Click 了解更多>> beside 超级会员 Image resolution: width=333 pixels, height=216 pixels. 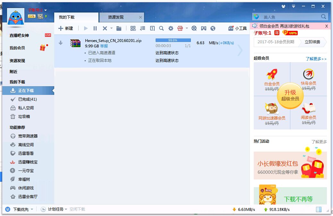pyautogui.click(x=316, y=59)
